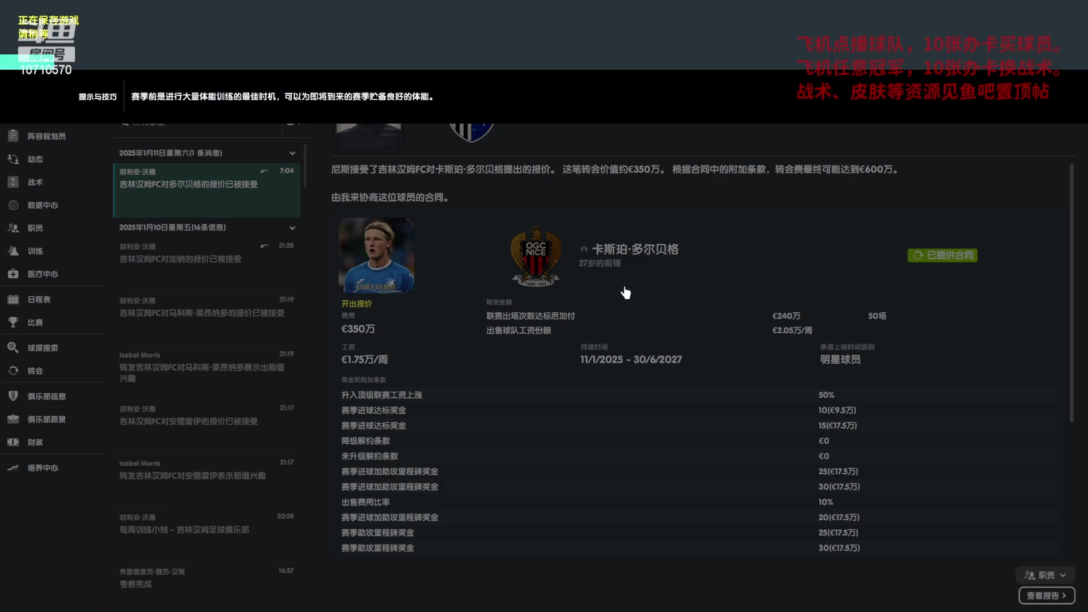This screenshot has width=1088, height=612.
Task: Click the 降级解约条款 row
Action: pos(698,441)
